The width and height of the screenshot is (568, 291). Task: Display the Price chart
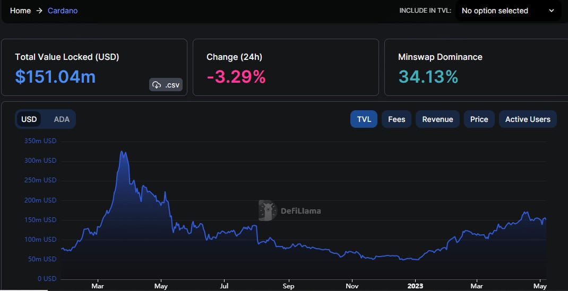[479, 119]
